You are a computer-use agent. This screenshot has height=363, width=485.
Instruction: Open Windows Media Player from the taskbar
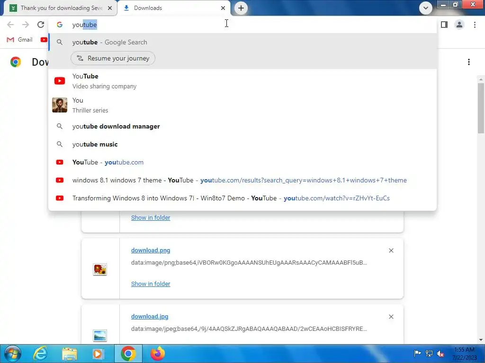pos(98,354)
